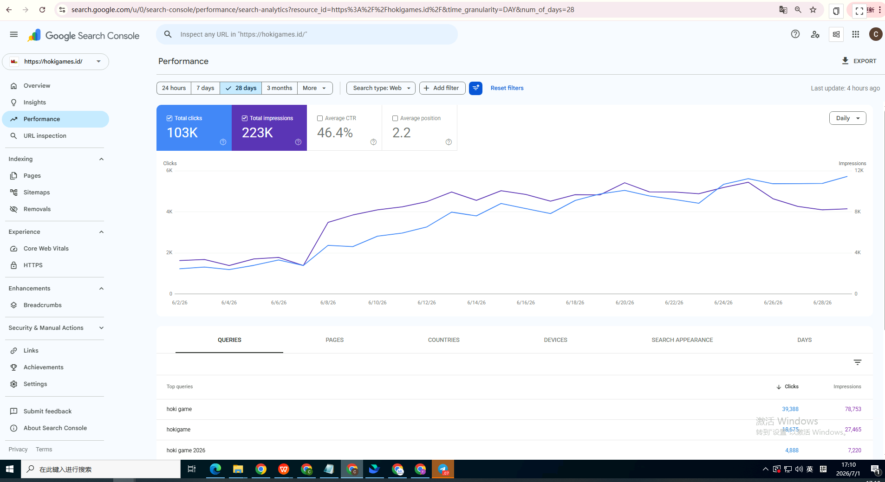Viewport: 885px width, 482px height.
Task: Collapse the Indexing section
Action: pos(101,159)
